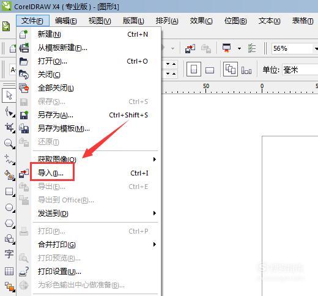Select the Table tool

pos(9,271)
